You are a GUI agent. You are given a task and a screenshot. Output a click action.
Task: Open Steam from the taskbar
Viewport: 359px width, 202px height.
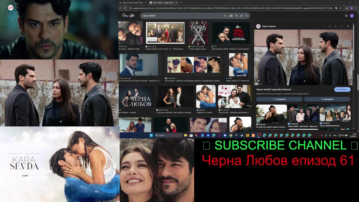[242, 135]
